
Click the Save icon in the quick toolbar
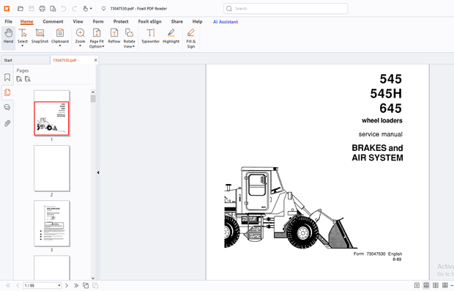pyautogui.click(x=31, y=9)
